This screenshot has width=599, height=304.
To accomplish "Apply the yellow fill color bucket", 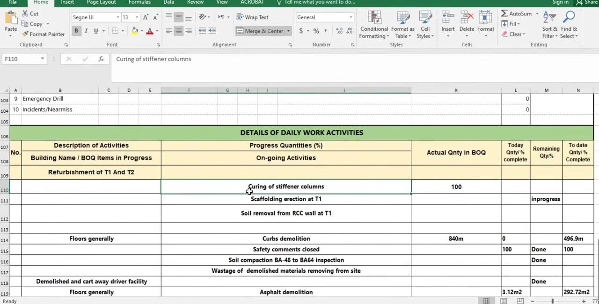I will pos(135,31).
